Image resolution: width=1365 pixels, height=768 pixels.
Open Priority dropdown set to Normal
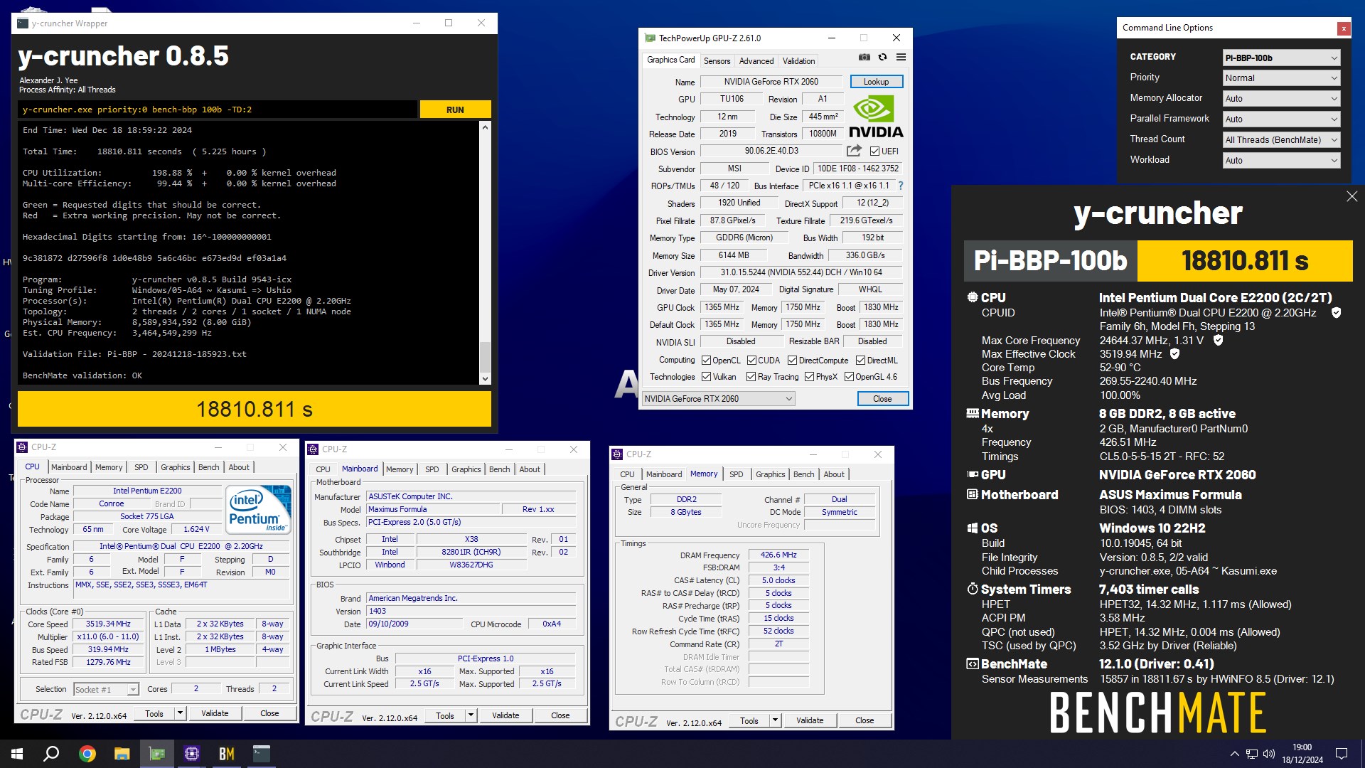click(1281, 78)
